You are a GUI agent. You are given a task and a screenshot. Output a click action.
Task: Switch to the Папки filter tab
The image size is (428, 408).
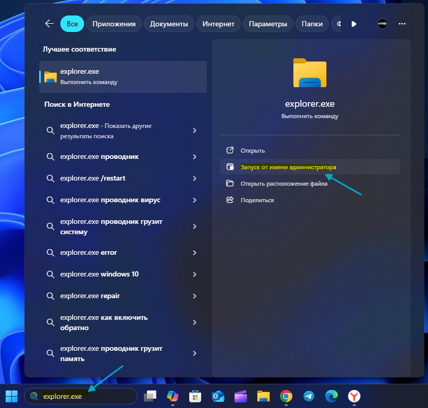(312, 24)
